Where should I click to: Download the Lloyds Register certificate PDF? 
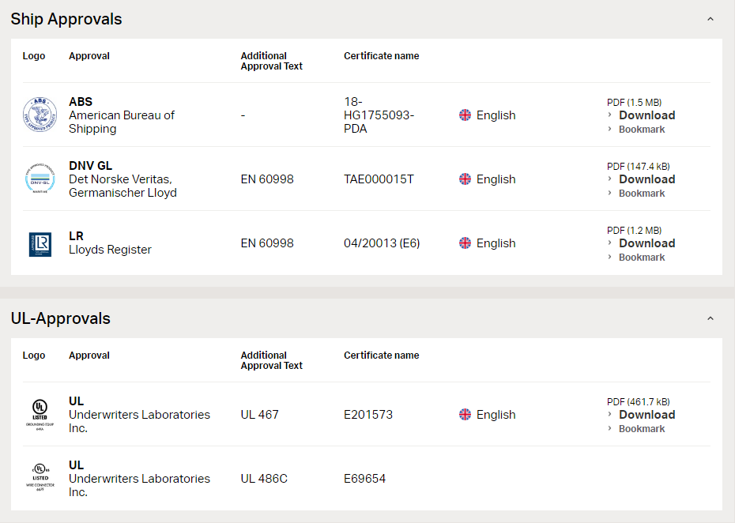click(x=646, y=243)
